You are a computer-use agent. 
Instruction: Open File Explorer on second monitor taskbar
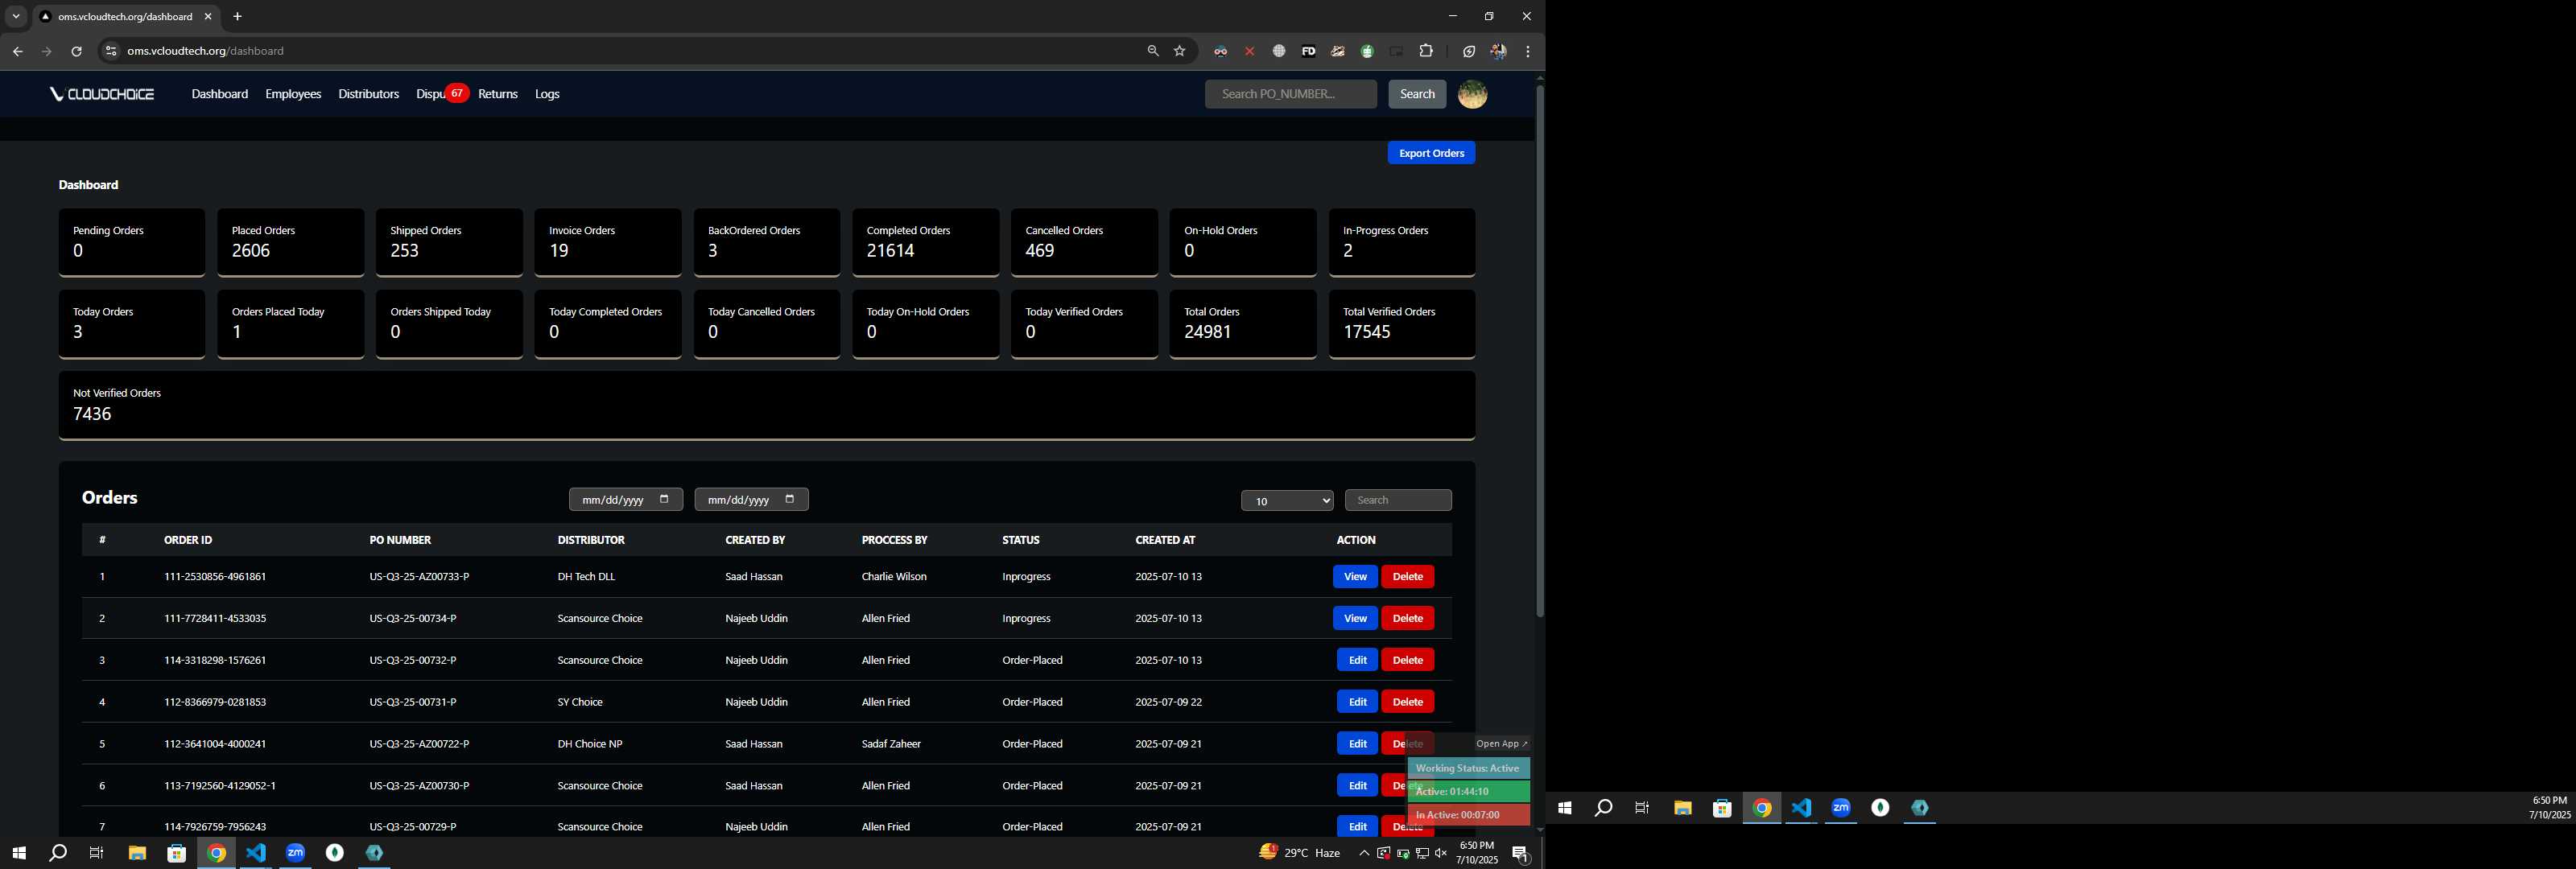(x=1683, y=808)
